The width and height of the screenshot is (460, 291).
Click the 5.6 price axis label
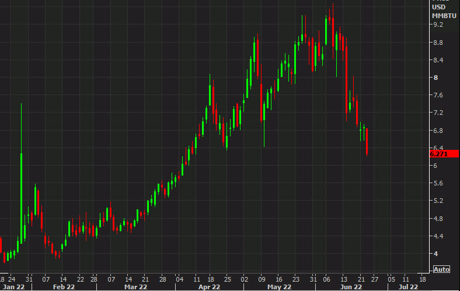437,183
